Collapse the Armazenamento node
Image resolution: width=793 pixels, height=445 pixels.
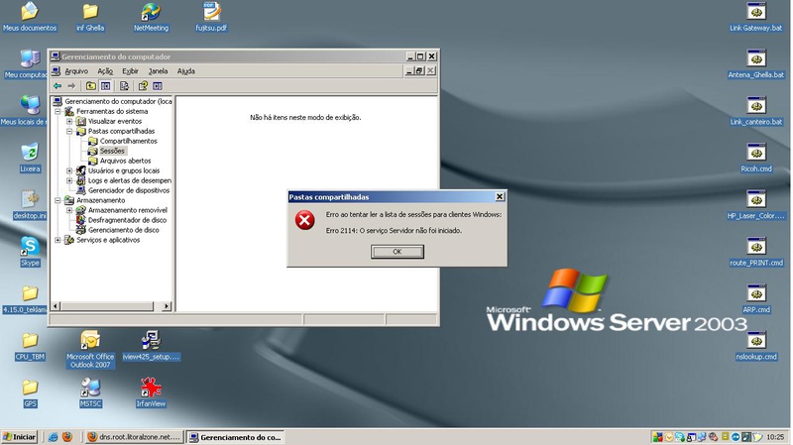click(58, 200)
